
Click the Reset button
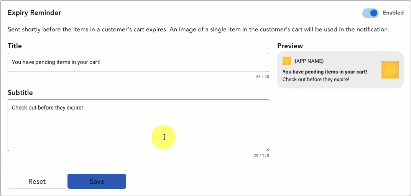[37, 181]
